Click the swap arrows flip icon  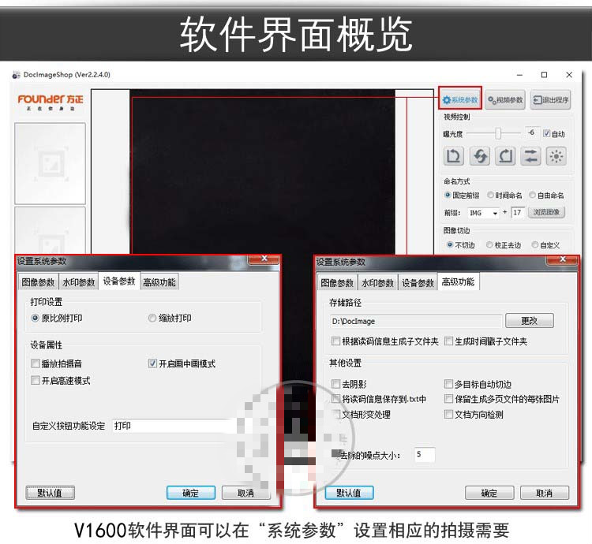coord(530,155)
